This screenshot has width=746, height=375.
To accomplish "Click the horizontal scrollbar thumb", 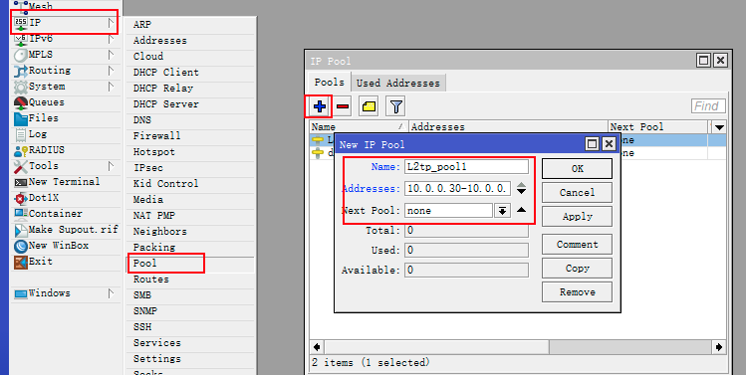I will 437,347.
